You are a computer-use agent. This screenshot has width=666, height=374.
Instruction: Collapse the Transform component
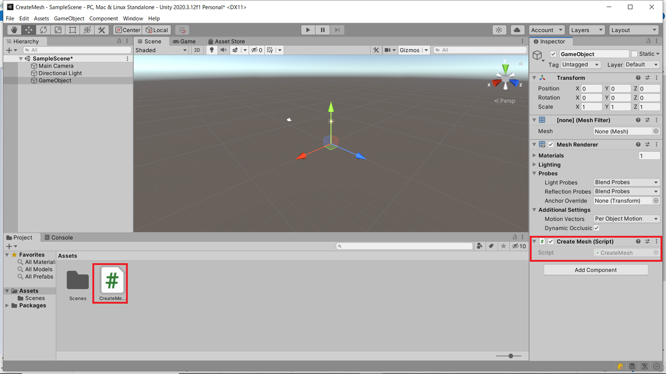(x=534, y=78)
